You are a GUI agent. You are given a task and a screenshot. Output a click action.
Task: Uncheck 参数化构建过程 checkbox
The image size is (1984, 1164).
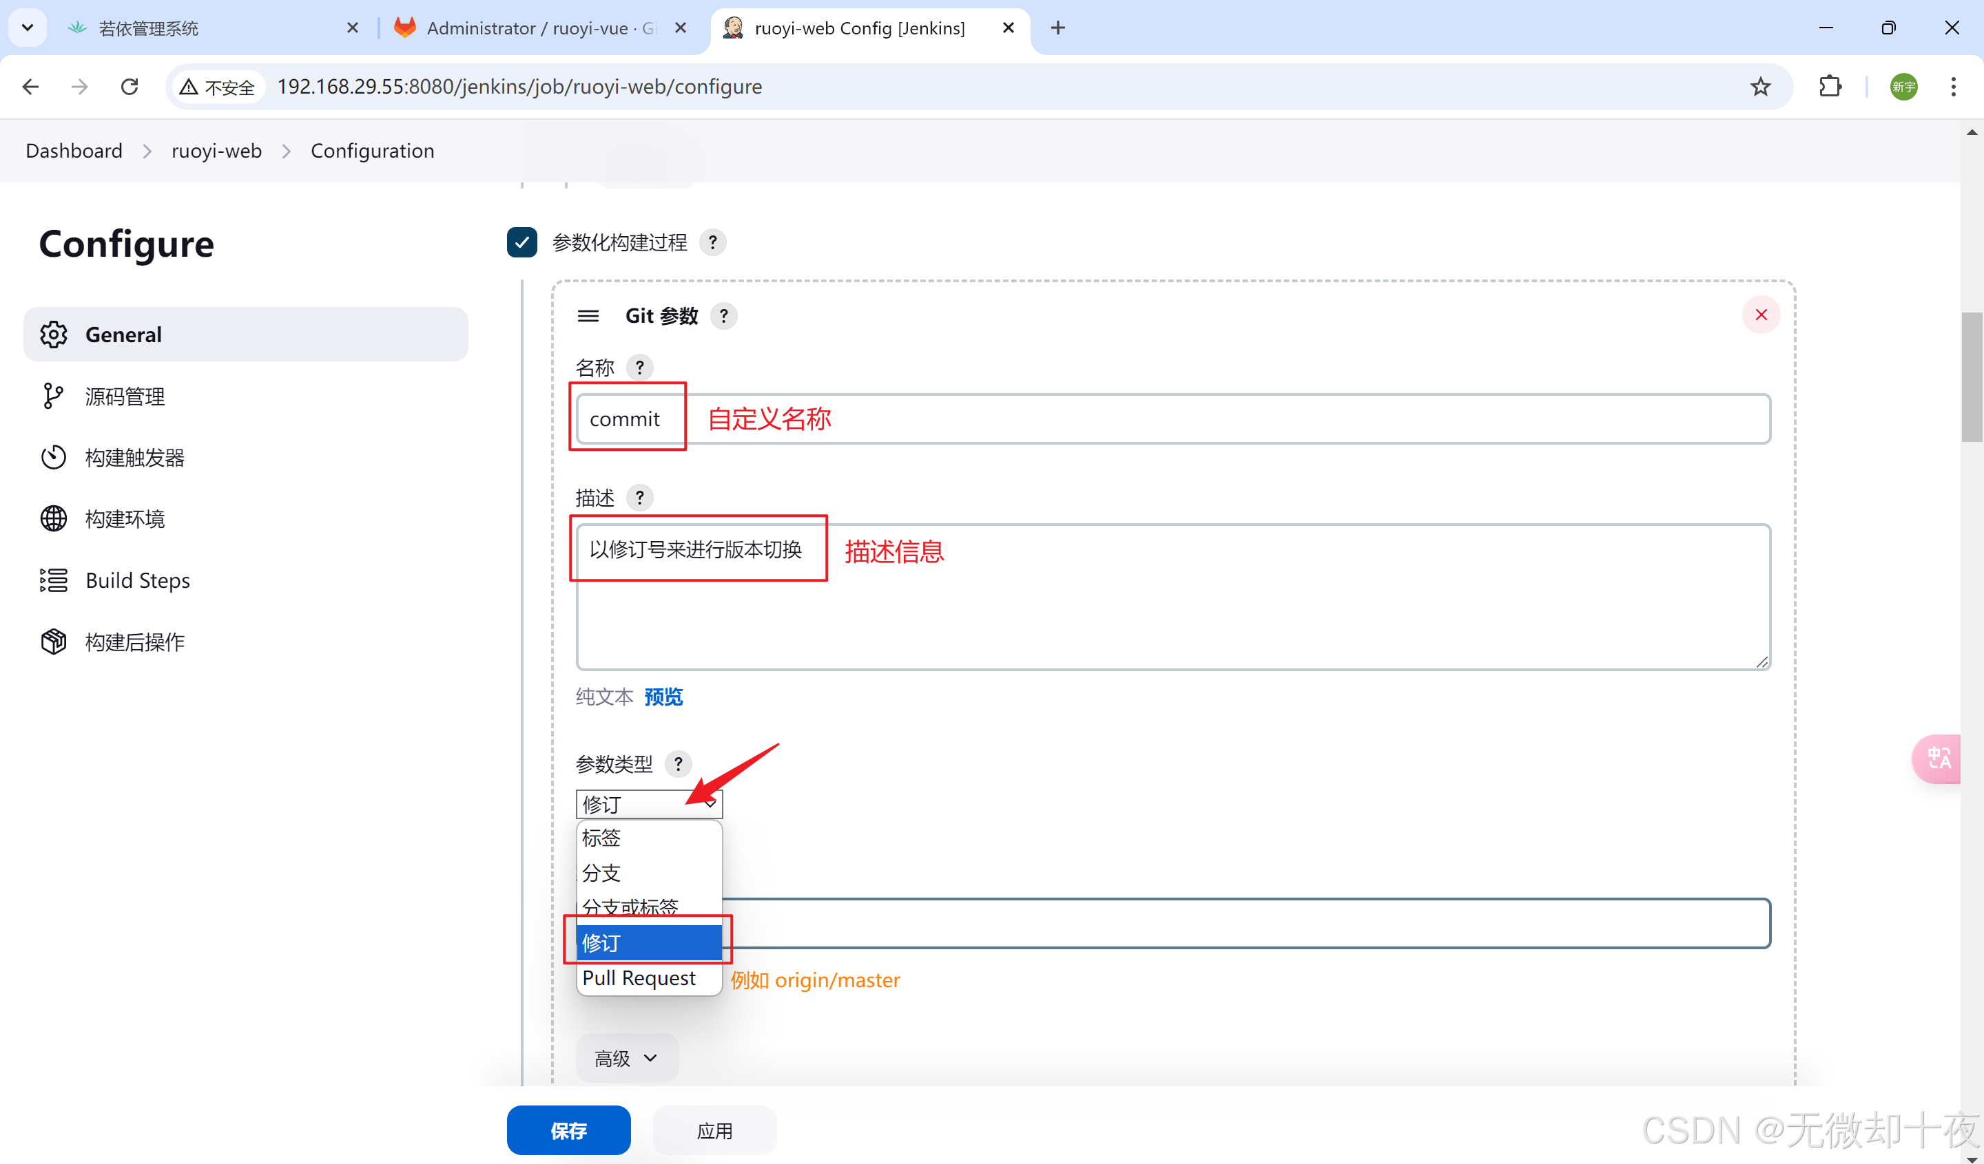pos(522,242)
